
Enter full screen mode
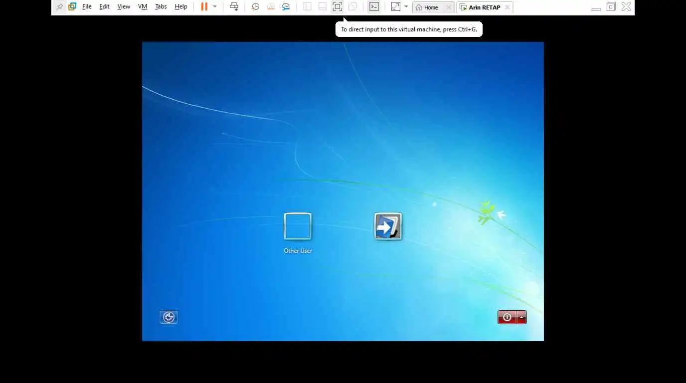click(338, 7)
